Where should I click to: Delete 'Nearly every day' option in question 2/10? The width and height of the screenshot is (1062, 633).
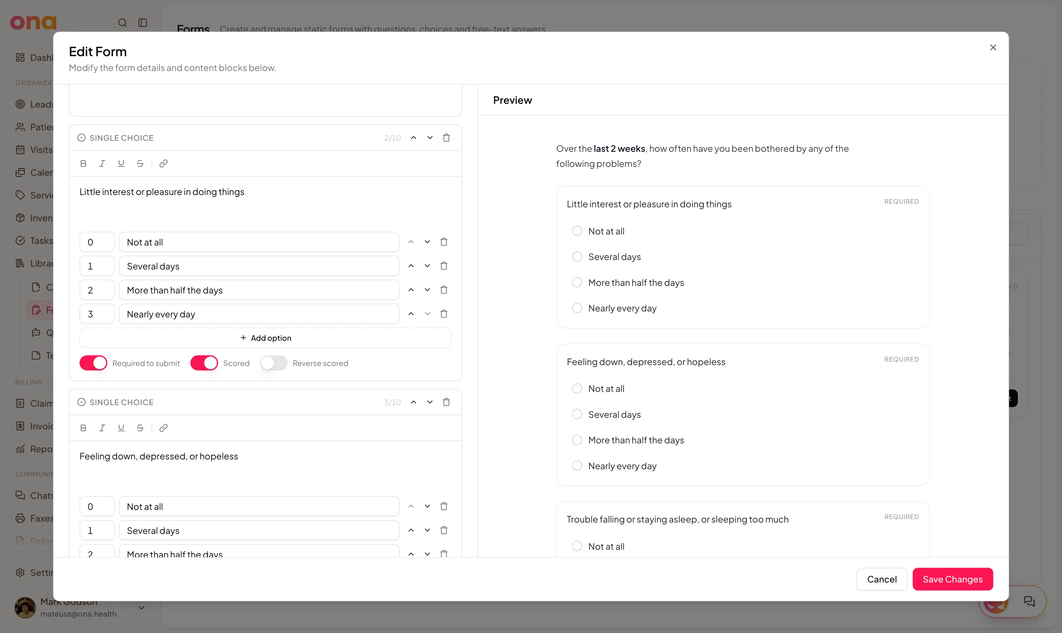444,314
